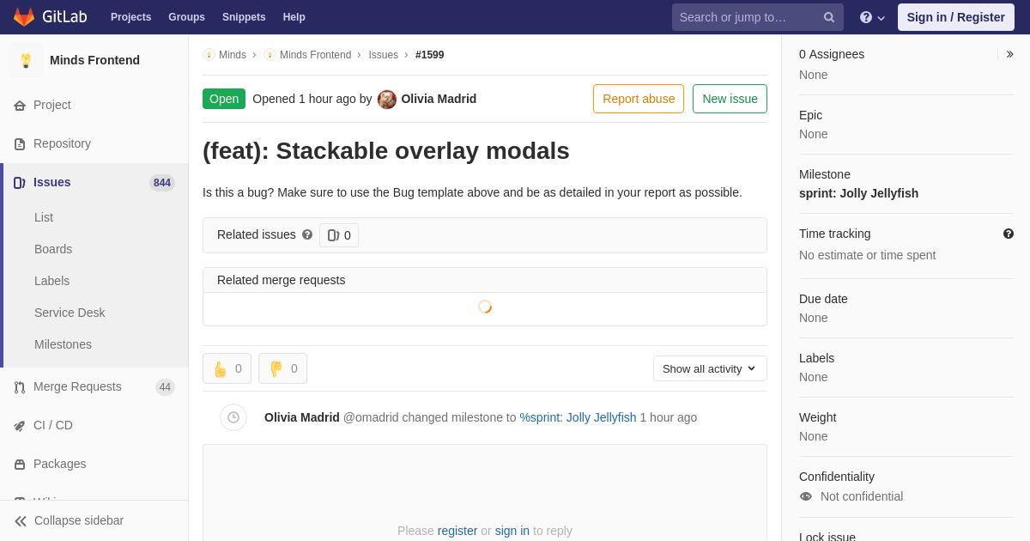Screen dimensions: 1030x541
Task: Click Olivia Madrid's avatar picture
Action: pyautogui.click(x=387, y=99)
